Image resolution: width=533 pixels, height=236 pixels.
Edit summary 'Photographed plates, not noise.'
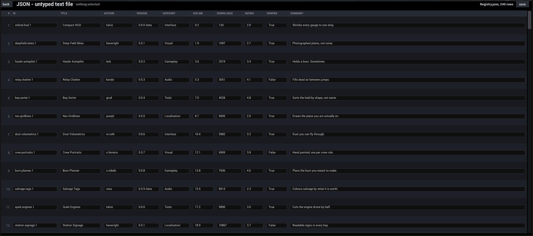pyautogui.click(x=408, y=43)
